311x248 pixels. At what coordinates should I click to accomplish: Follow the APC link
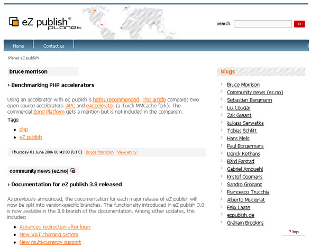70,106
